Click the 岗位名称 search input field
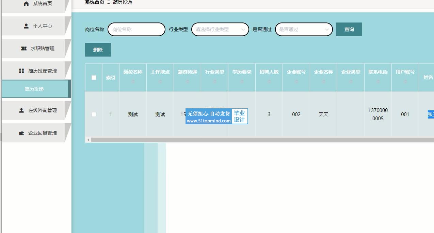 pyautogui.click(x=136, y=30)
